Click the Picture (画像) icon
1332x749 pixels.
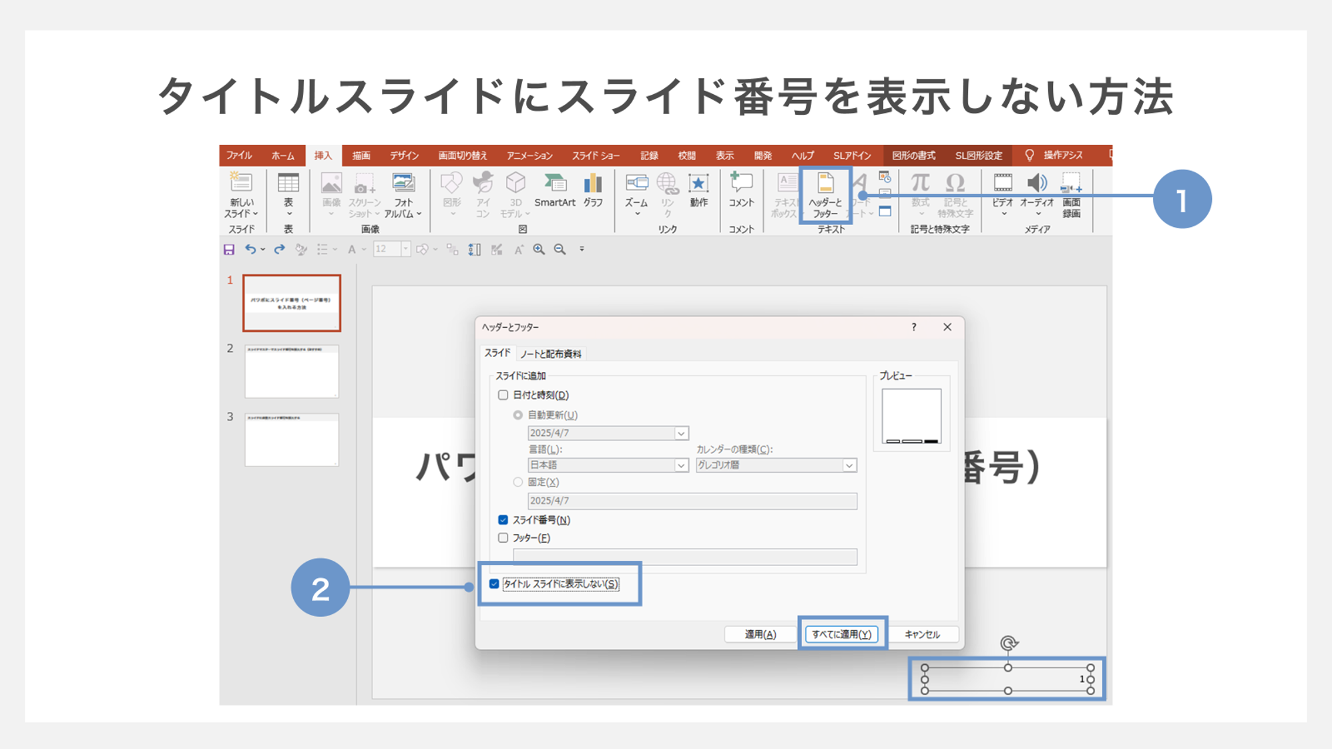point(331,183)
